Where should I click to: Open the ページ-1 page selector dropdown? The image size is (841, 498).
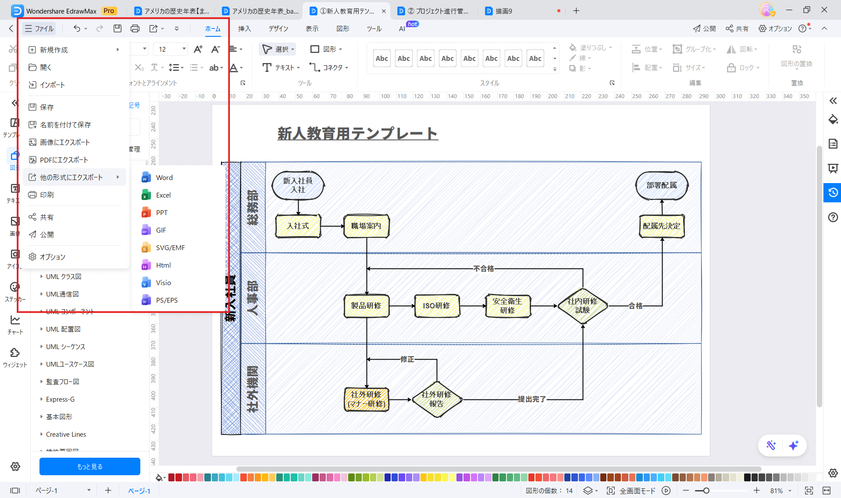(x=63, y=491)
